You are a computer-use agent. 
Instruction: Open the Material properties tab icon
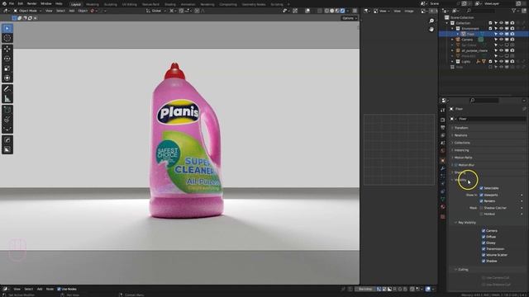pyautogui.click(x=443, y=207)
